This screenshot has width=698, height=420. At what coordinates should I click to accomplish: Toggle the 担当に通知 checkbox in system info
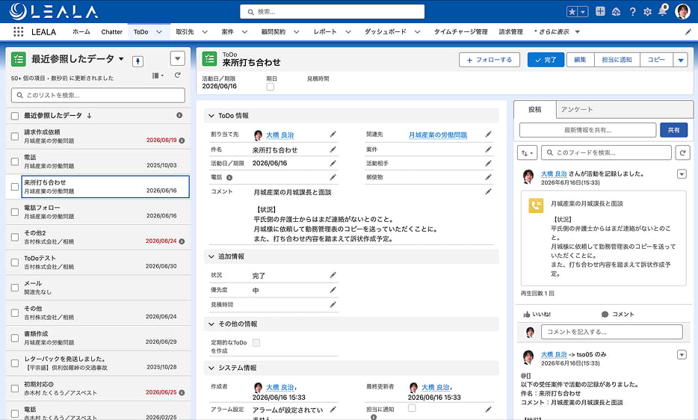click(x=412, y=408)
